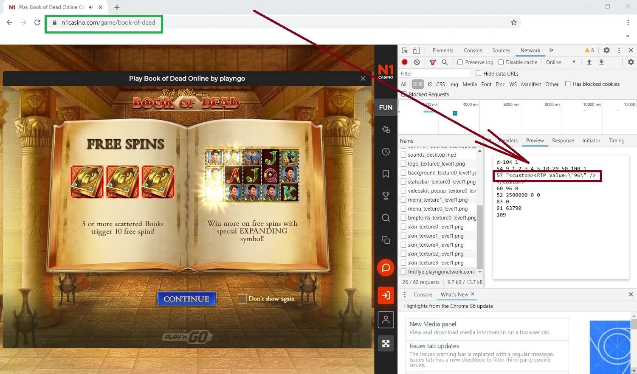The image size is (637, 374).
Task: Select the Issues tab updates heading
Action: pos(434,346)
